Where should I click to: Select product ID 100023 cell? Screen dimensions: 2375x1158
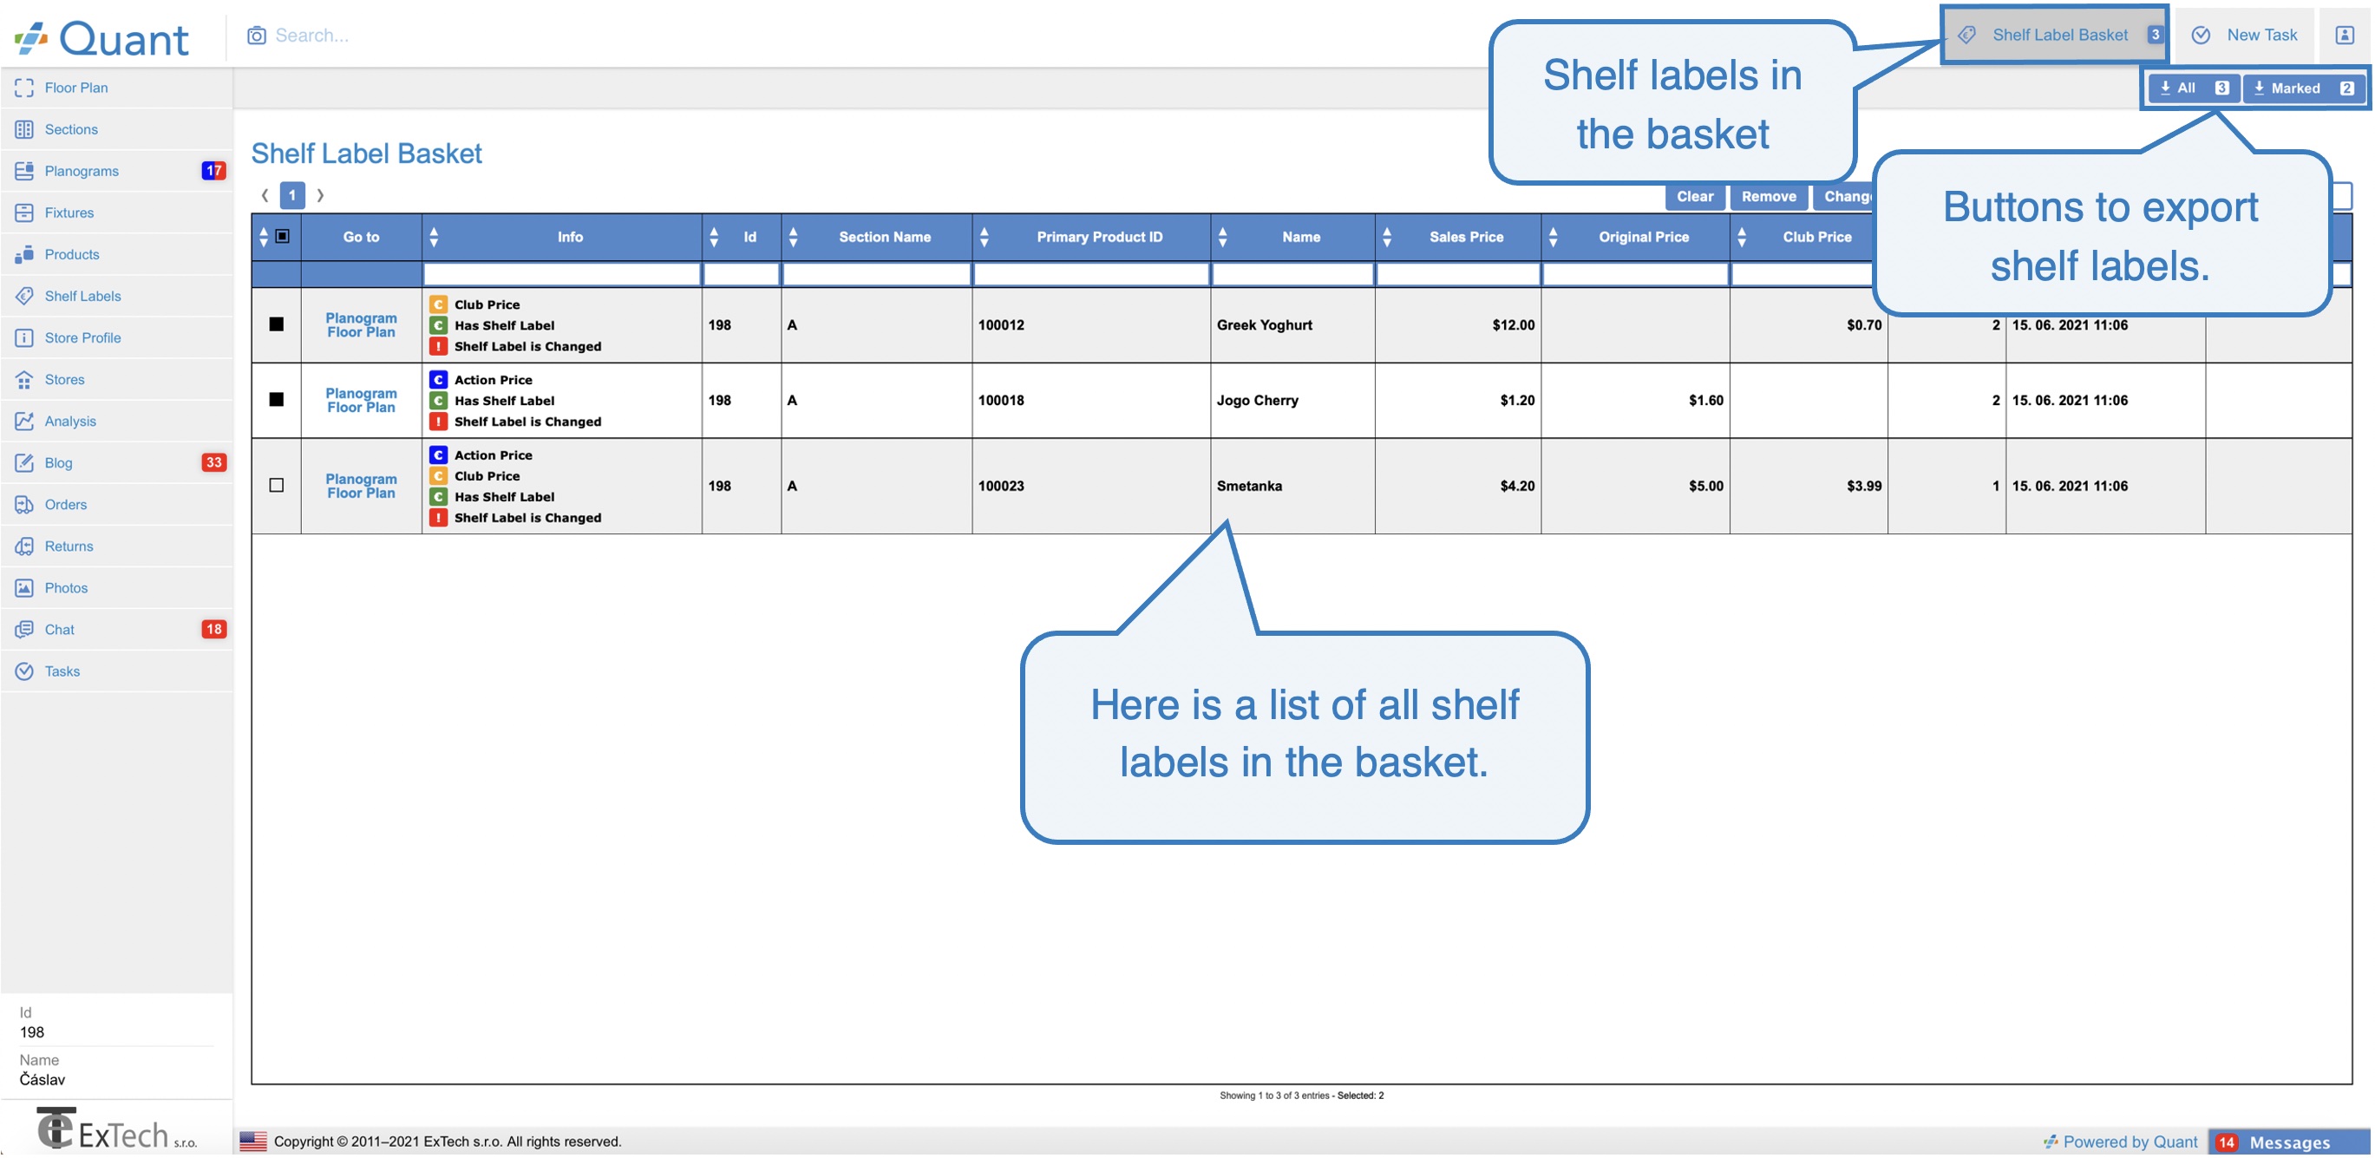tap(1090, 486)
